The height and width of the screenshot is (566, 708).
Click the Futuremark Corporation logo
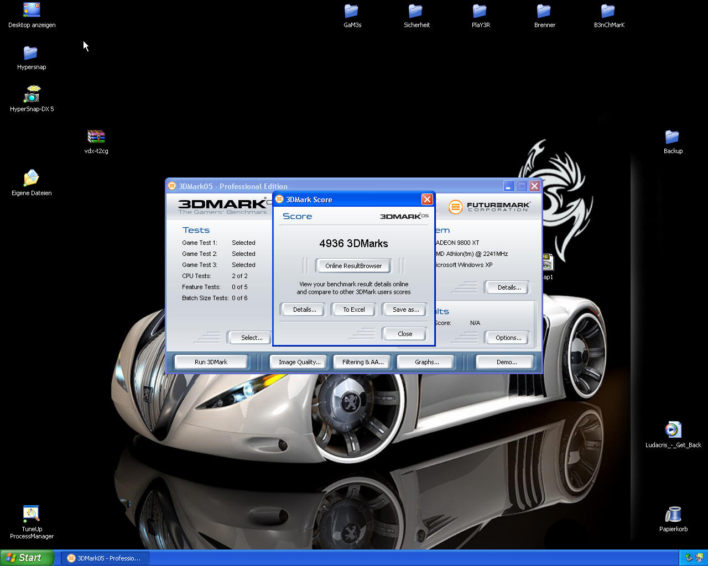click(490, 207)
